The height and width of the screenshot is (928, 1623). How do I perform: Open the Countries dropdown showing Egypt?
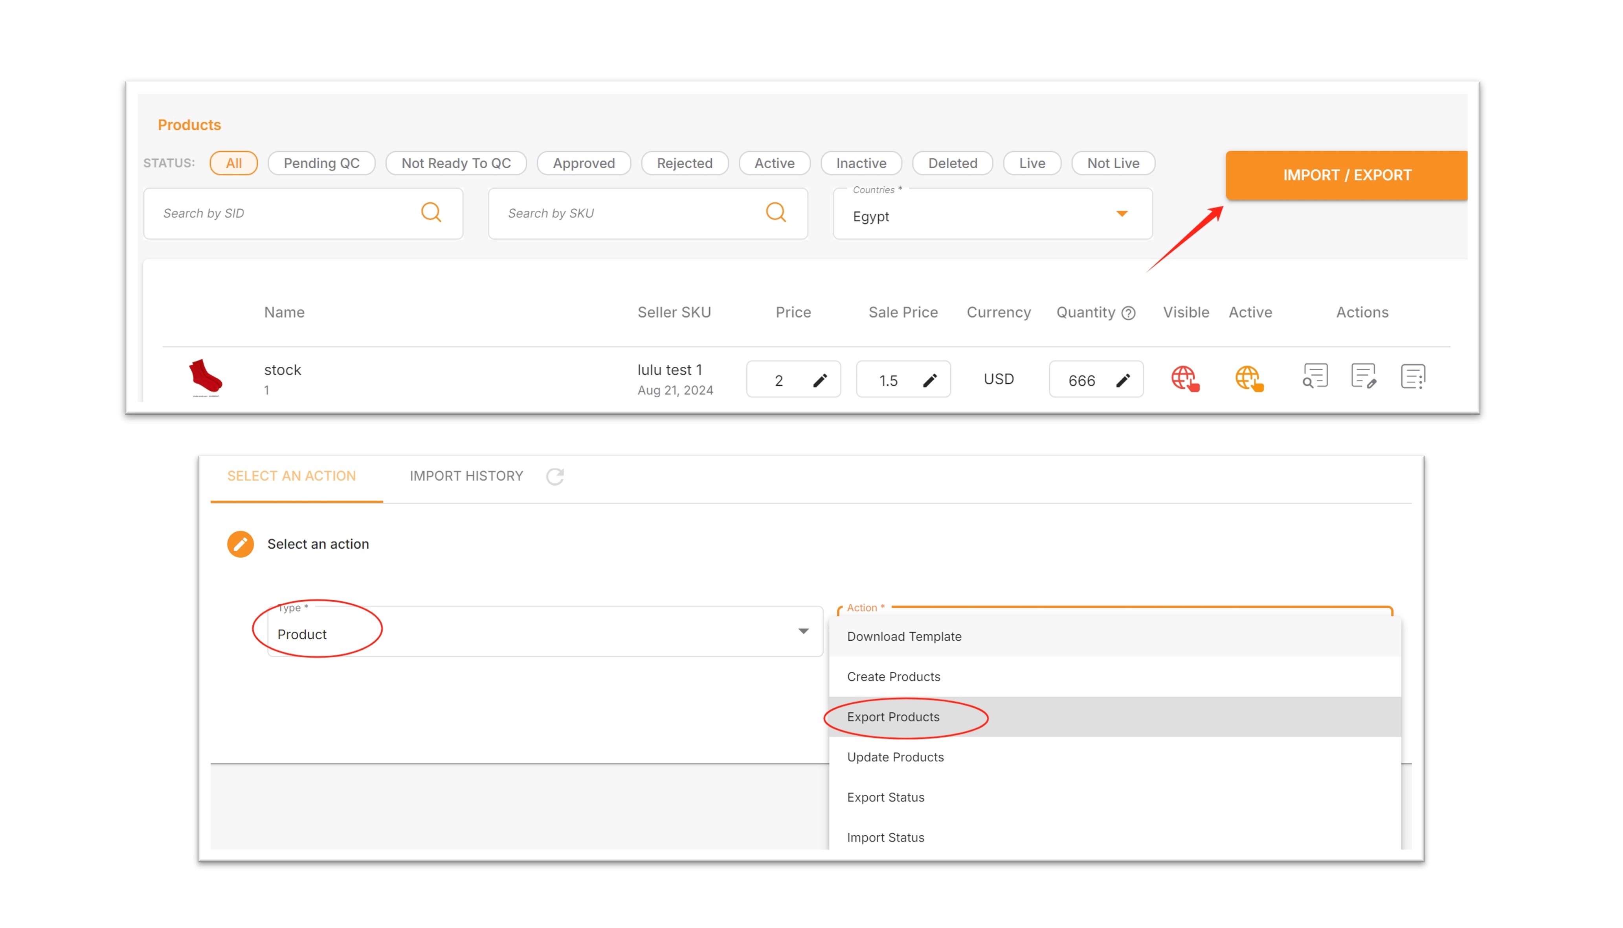(x=993, y=214)
